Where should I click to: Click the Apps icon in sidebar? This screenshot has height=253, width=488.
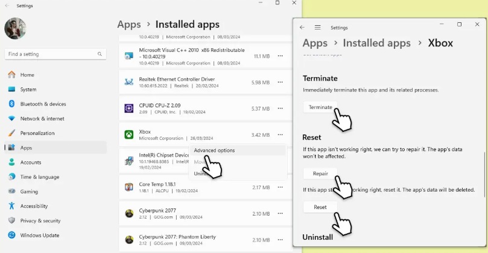[x=12, y=148]
